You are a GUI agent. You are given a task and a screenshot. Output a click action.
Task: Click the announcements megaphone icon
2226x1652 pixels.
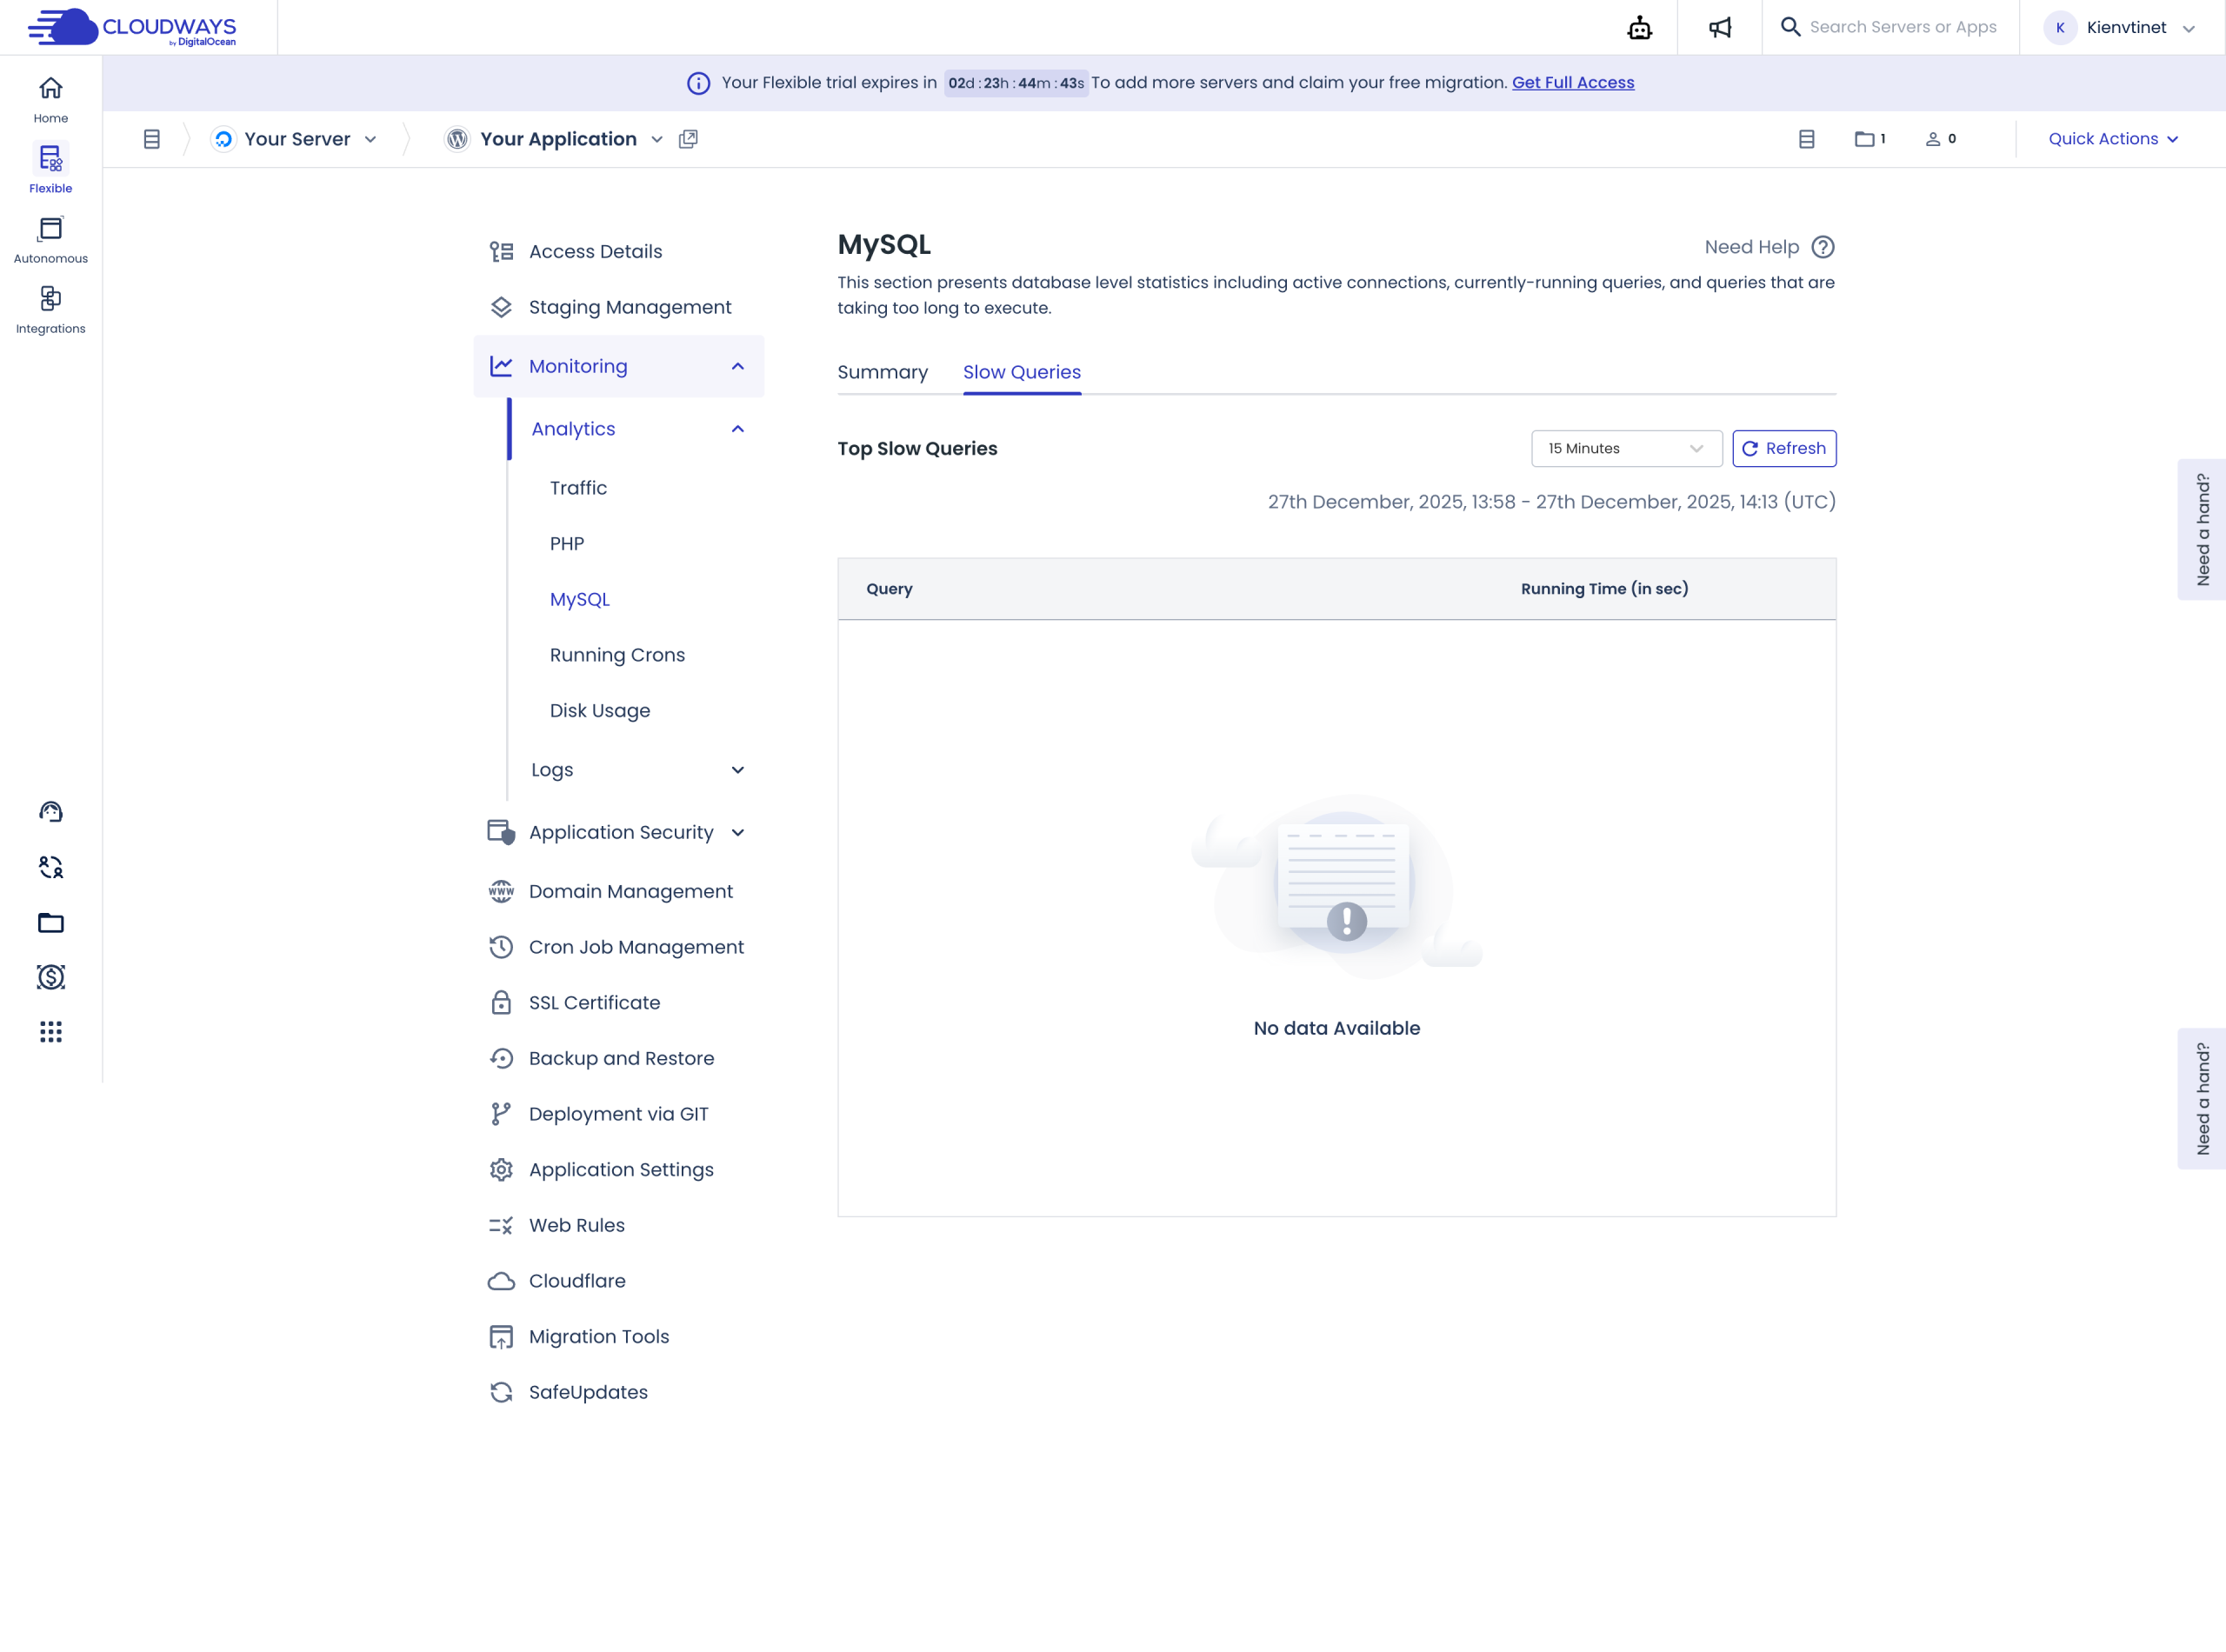point(1719,28)
